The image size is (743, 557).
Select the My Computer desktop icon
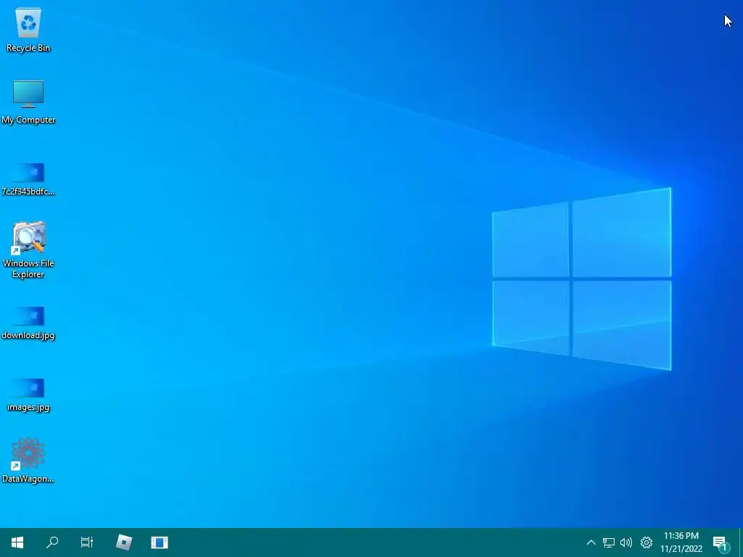(28, 102)
